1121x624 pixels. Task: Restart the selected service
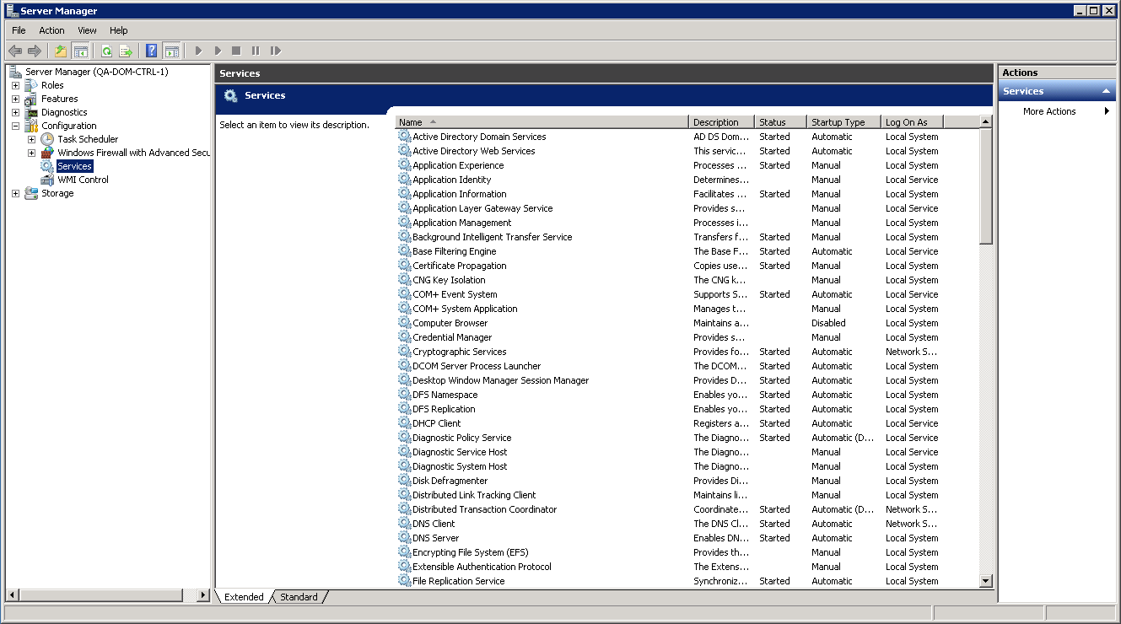276,51
